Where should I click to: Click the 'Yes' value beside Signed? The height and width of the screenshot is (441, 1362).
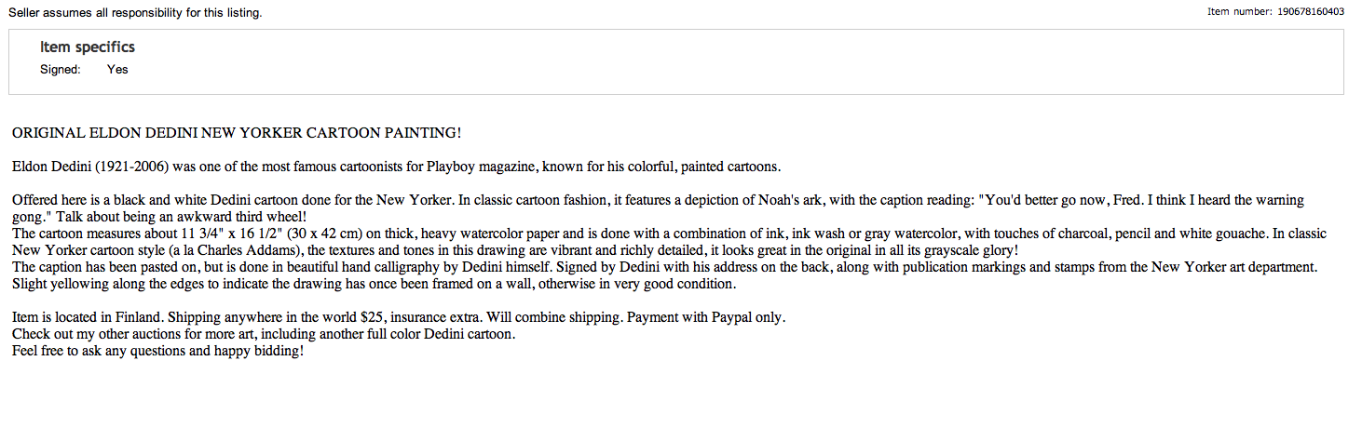(117, 70)
